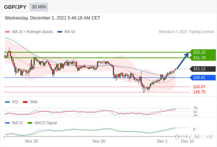
Task: Click the MA 50 legend swatch
Action: (60, 32)
